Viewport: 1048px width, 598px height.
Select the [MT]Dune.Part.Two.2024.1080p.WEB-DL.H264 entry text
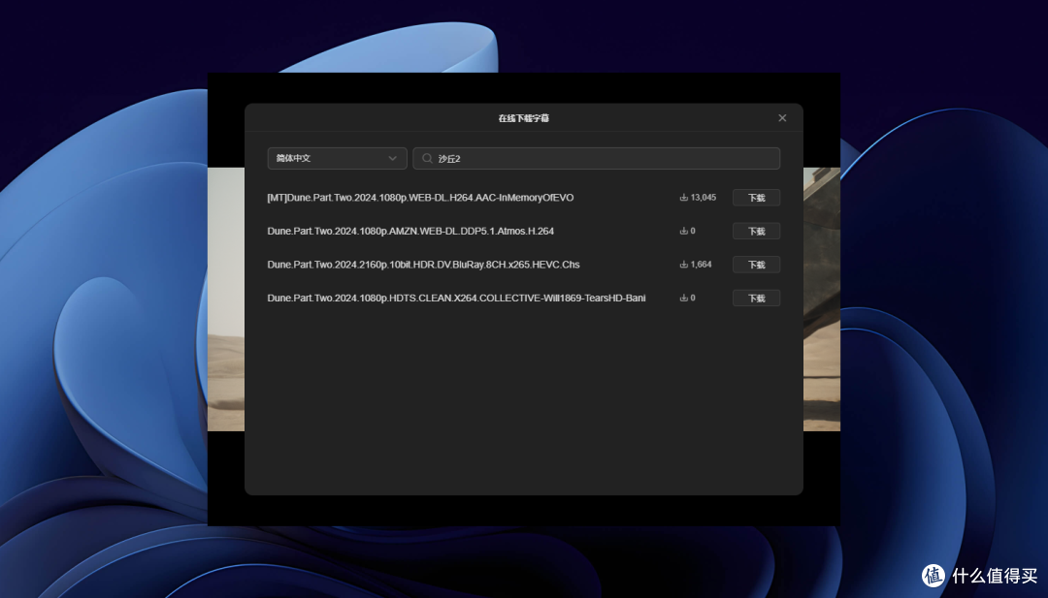[420, 198]
